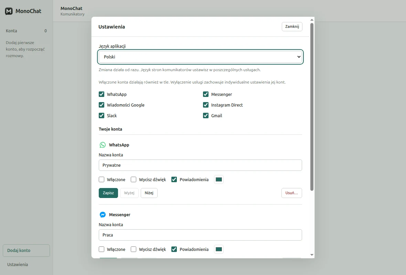Click the MonoChat logo icon

coord(9,11)
